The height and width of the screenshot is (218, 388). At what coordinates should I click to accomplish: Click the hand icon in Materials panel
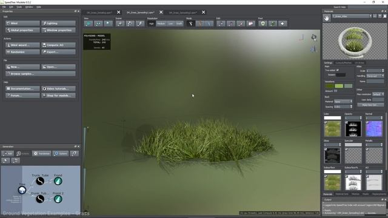[x=327, y=18]
